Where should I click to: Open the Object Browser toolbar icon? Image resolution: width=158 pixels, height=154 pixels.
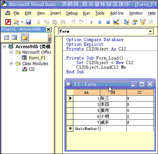coord(143,22)
